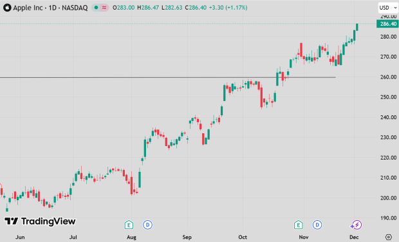399x242 pixels.
Task: Open the November dividend D marker
Action: (x=317, y=225)
